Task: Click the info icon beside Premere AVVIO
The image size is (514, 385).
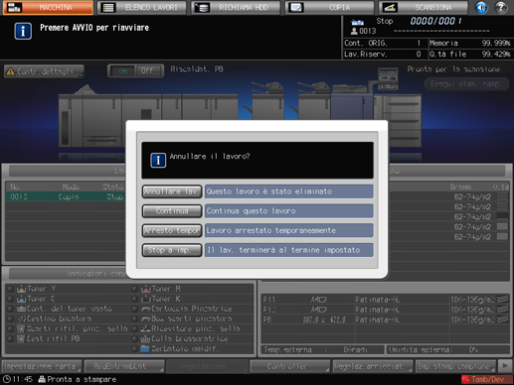Action: 23,32
